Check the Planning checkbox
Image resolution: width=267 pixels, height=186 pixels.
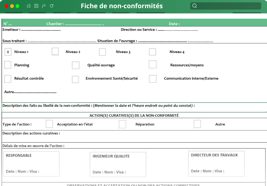[x=8, y=65]
